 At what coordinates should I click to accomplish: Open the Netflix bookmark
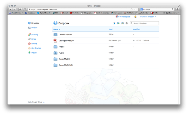(154, 13)
